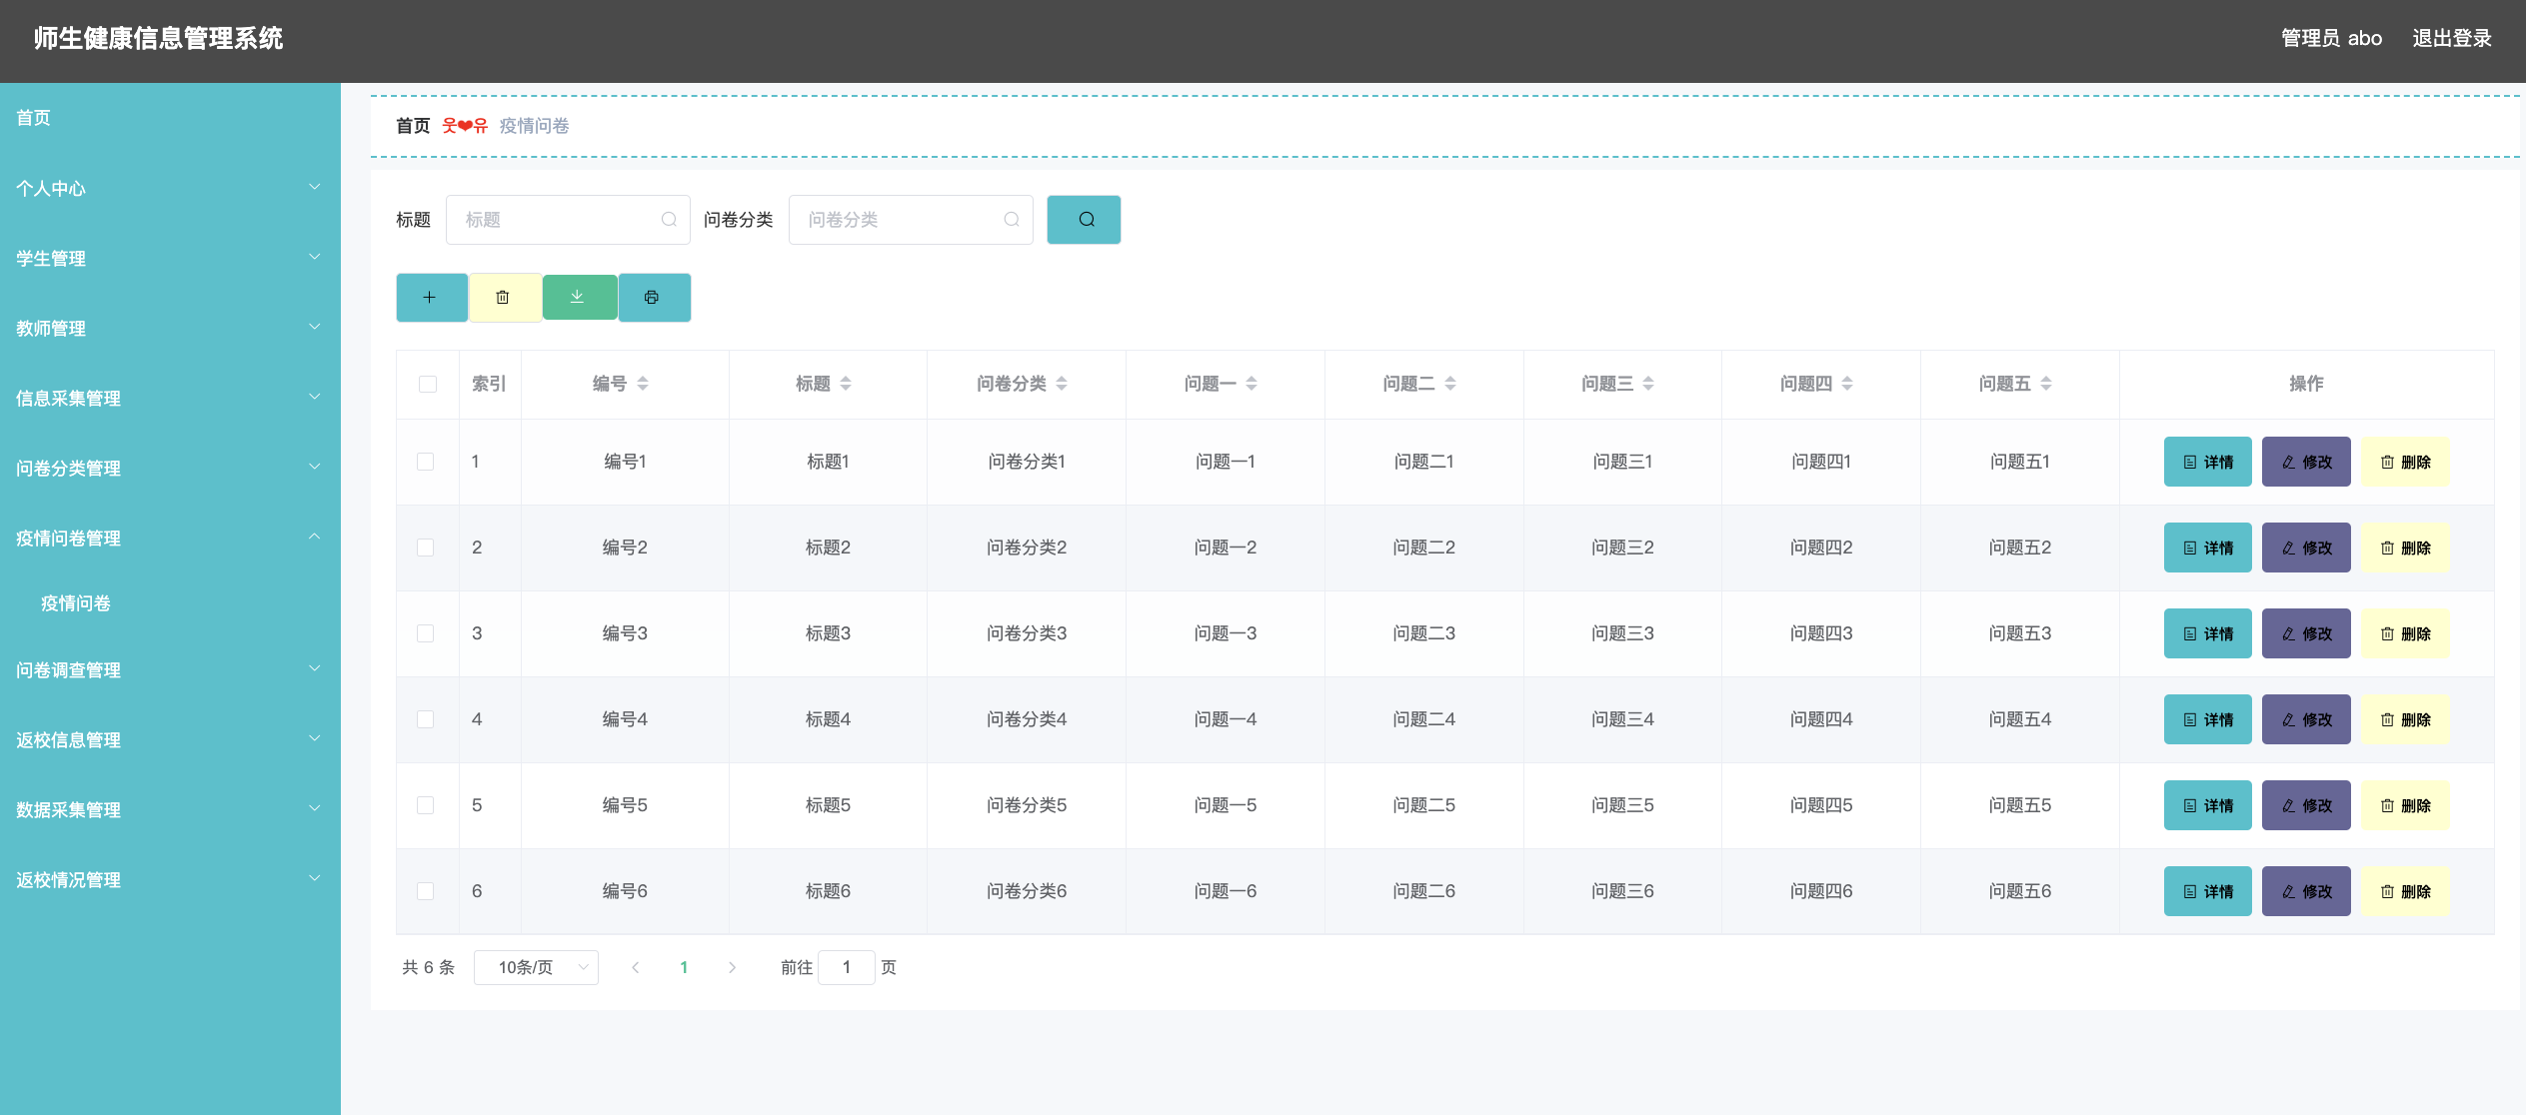Sort the 问卷分类 column
The height and width of the screenshot is (1115, 2526).
1062,384
